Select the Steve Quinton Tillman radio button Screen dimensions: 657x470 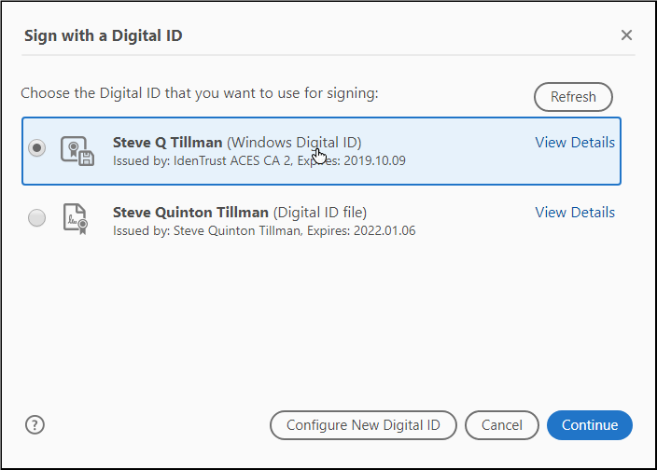click(x=37, y=219)
